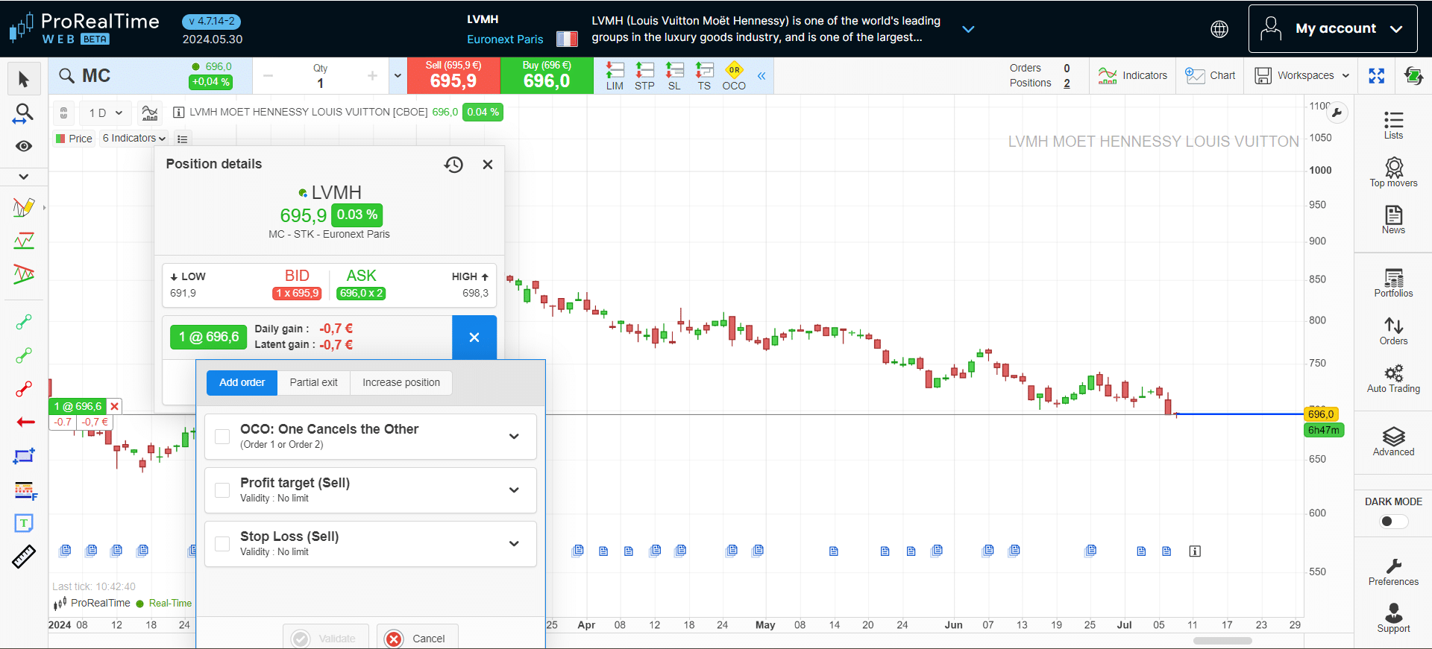Switch to the Add order tab
The width and height of the screenshot is (1432, 649).
point(242,382)
